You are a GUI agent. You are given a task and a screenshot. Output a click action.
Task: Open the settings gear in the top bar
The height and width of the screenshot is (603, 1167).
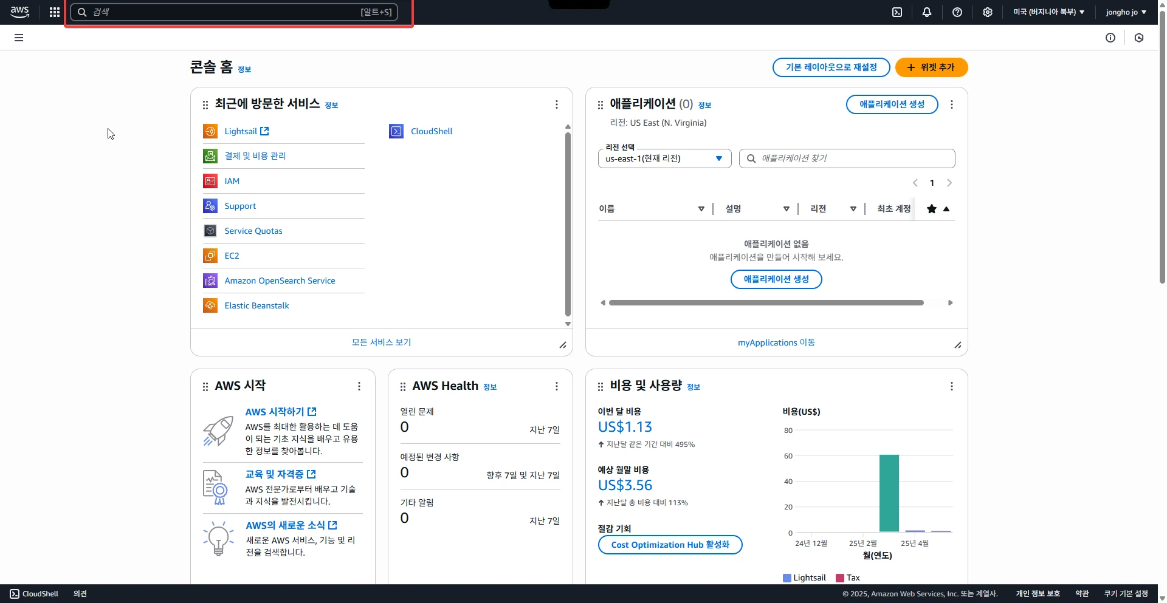click(x=988, y=12)
